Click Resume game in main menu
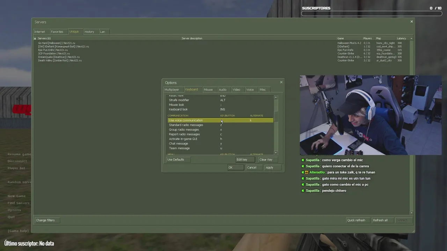The image size is (447, 251). [x=19, y=154]
